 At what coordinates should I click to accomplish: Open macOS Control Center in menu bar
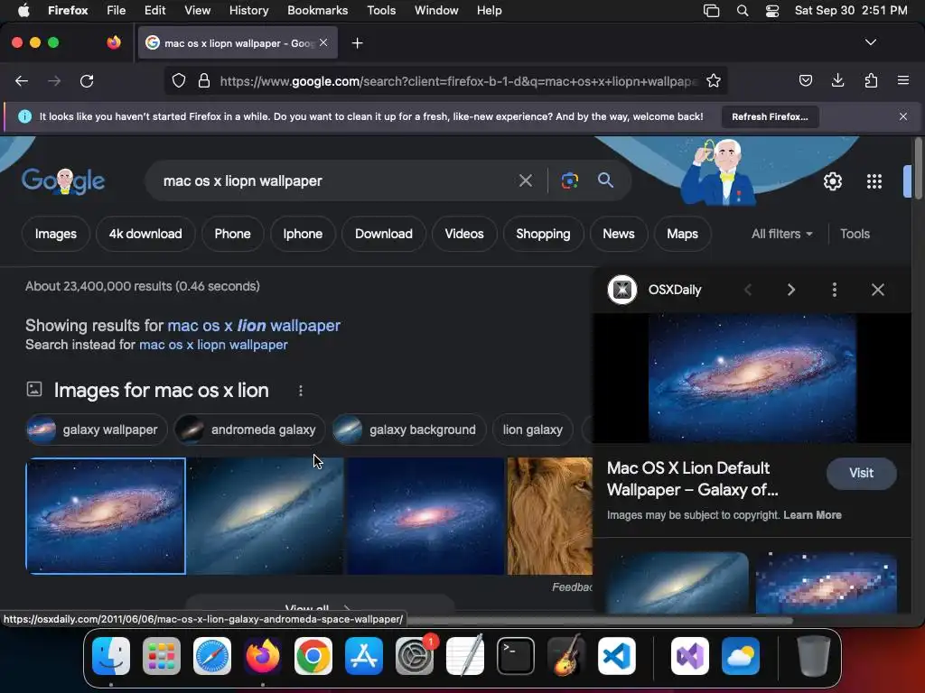coord(772,11)
